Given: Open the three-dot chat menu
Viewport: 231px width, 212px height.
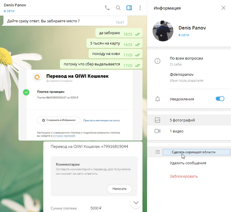Looking at the screenshot, I should click(x=140, y=8).
